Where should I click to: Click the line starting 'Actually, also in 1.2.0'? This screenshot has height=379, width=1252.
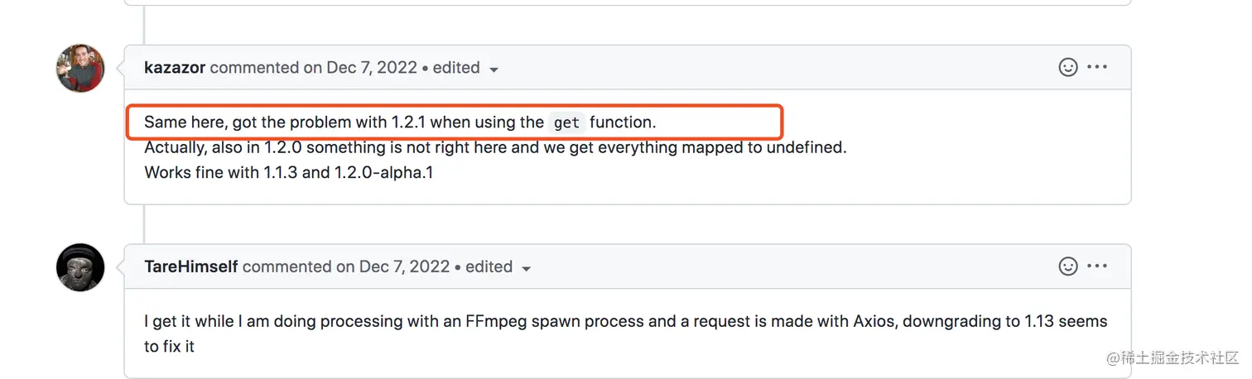point(495,148)
